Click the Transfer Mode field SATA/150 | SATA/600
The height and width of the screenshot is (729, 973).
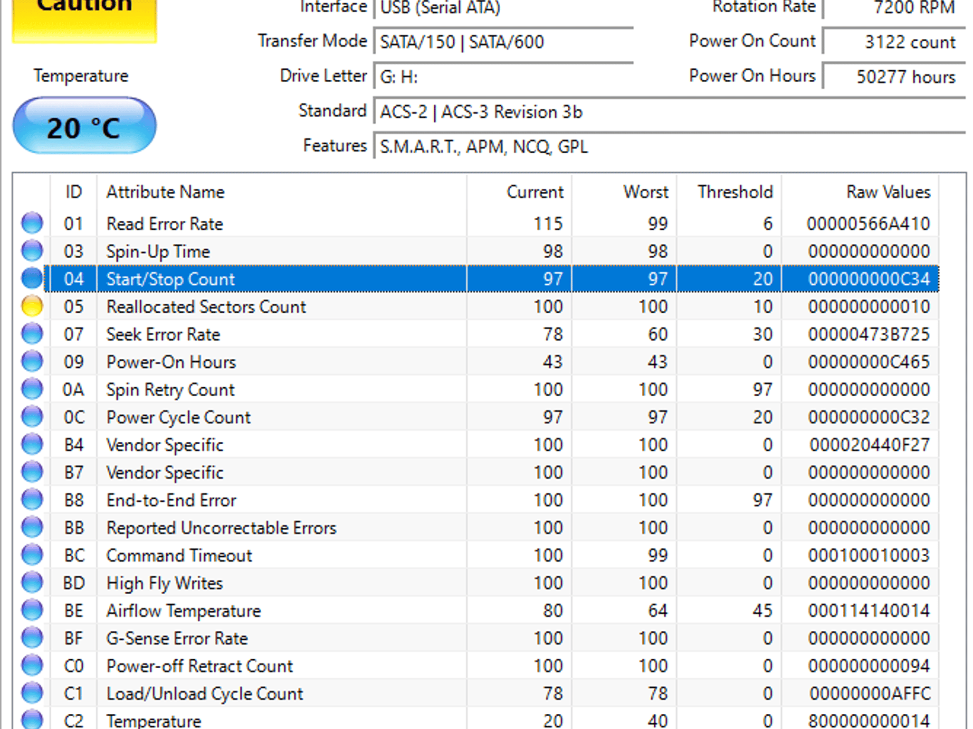click(504, 42)
